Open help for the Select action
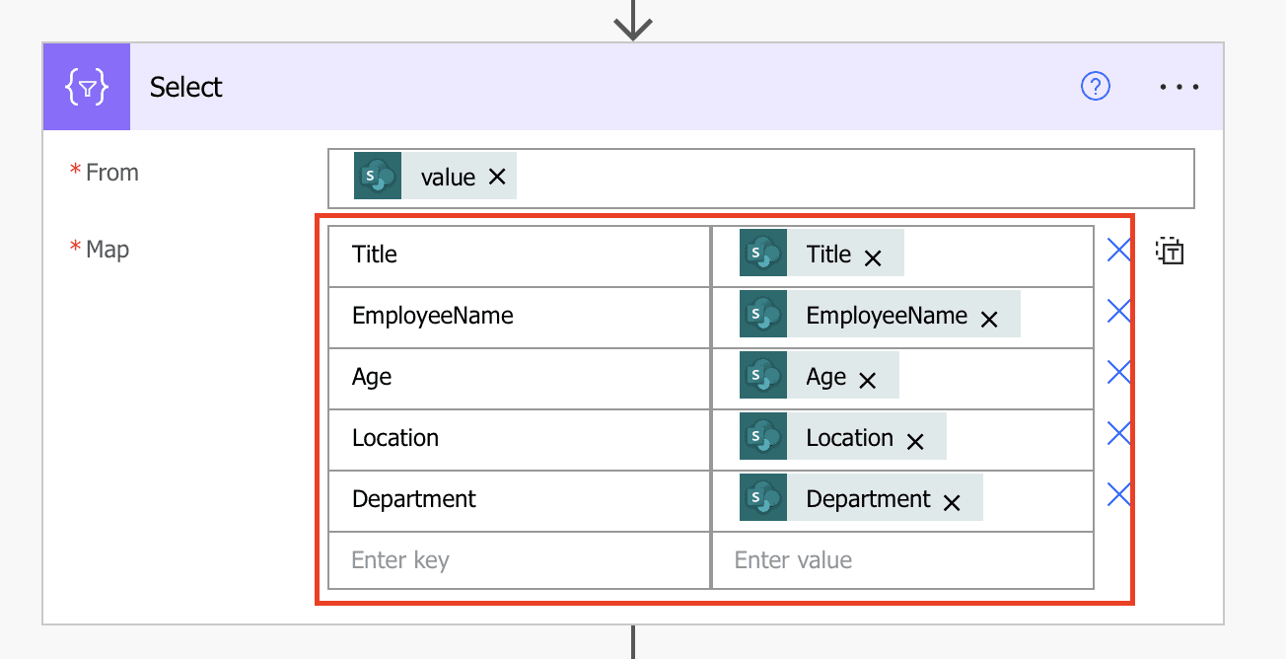Screen dimensions: 1286x659 [1096, 87]
